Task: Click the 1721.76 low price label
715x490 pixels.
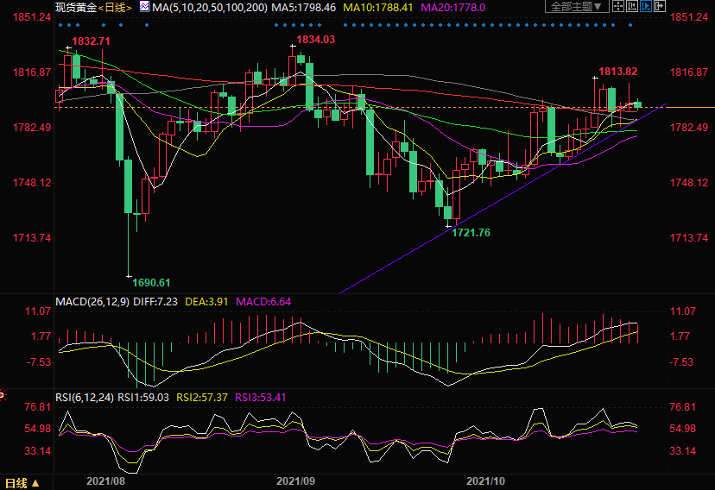Action: point(471,233)
